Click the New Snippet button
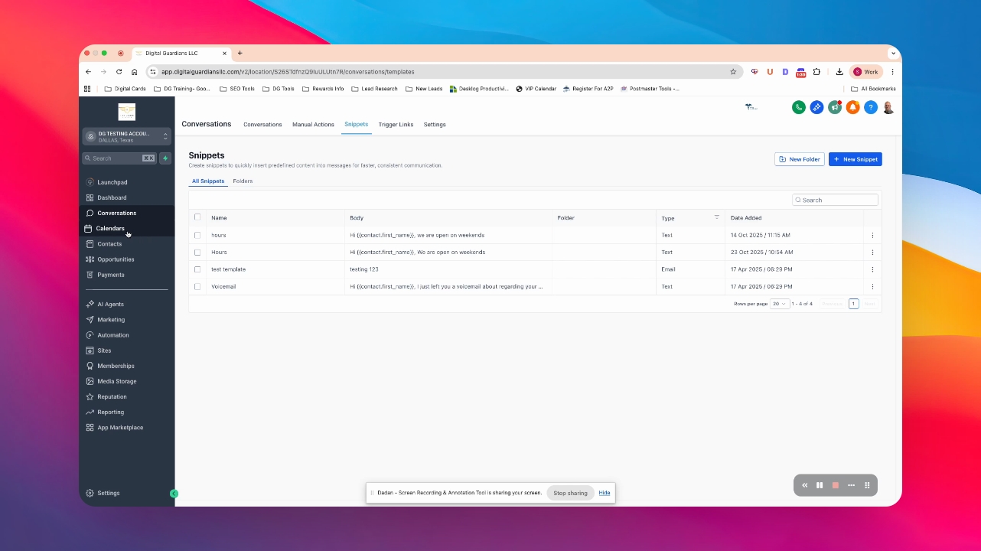The width and height of the screenshot is (981, 551). 856,159
